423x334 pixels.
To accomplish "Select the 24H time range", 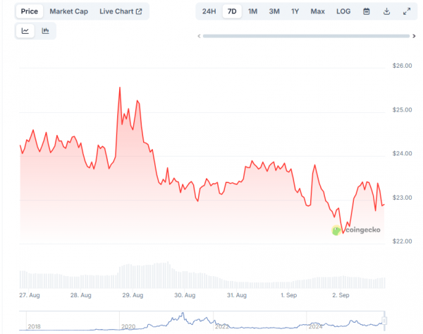I will click(209, 11).
